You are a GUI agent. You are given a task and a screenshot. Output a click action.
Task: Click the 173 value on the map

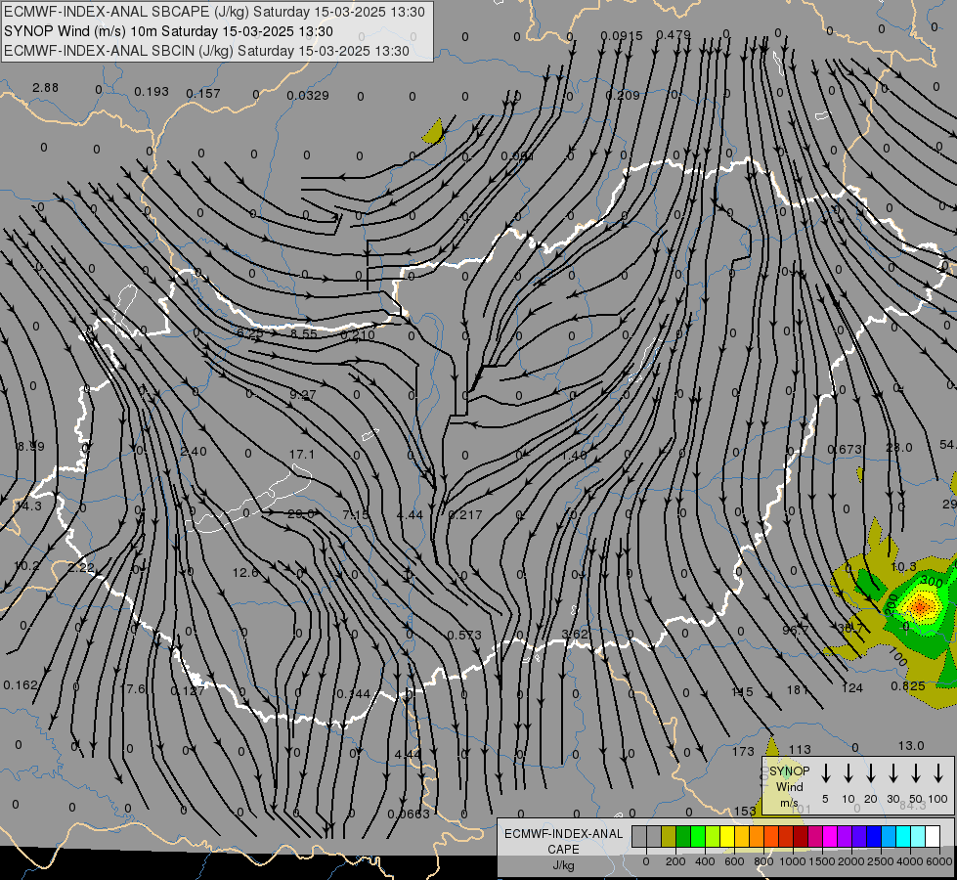coord(743,751)
